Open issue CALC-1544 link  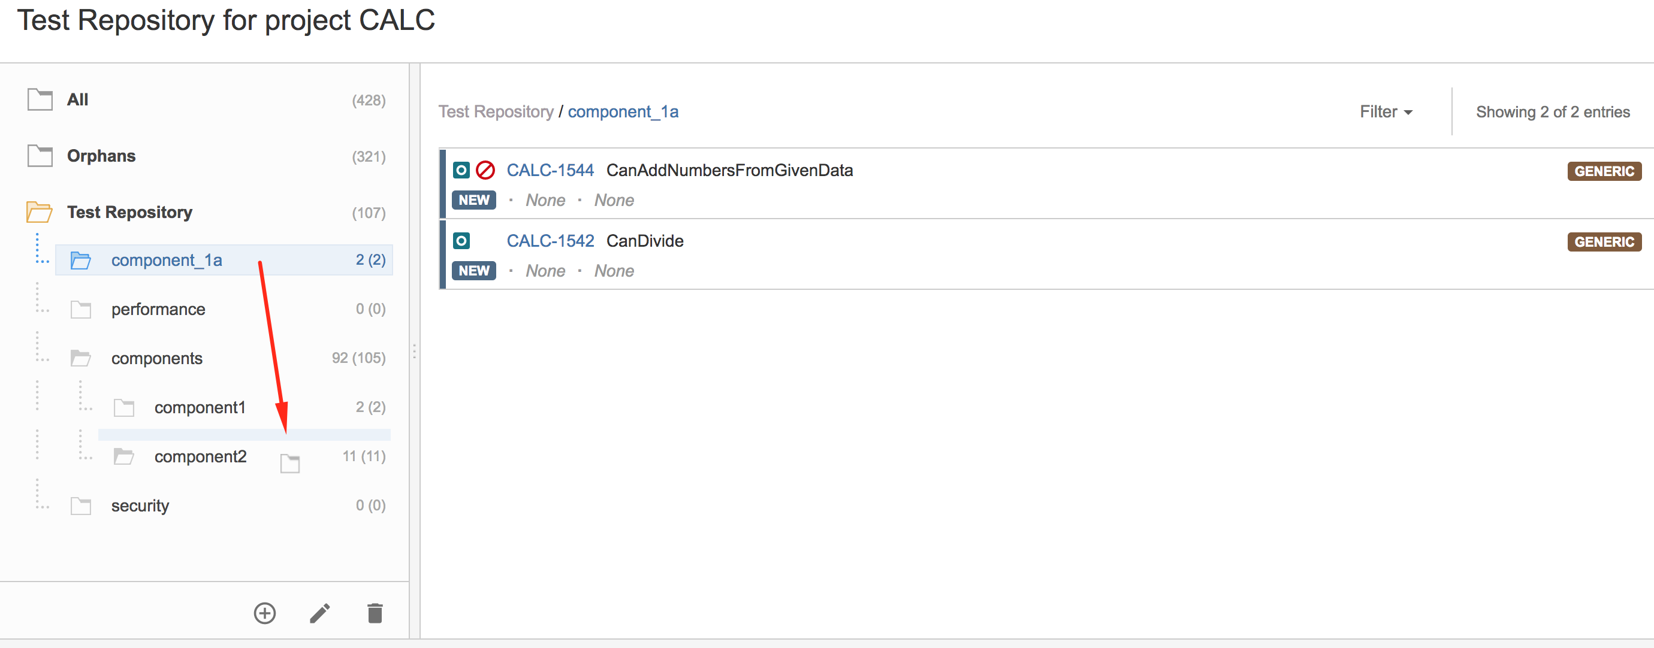click(550, 170)
